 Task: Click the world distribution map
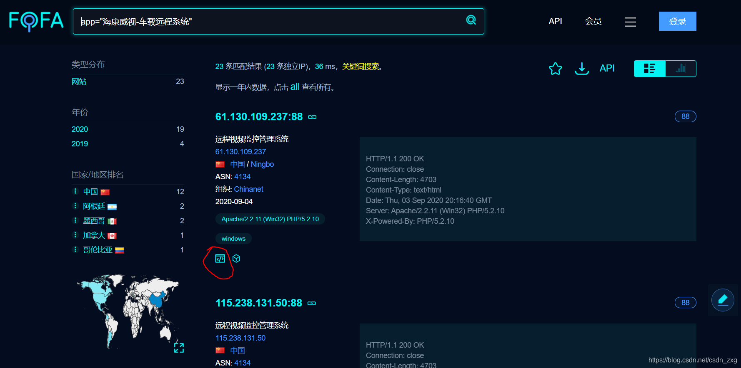128,311
